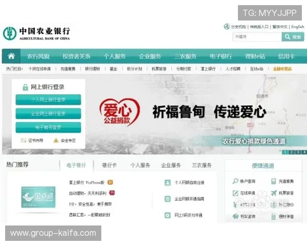The height and width of the screenshot is (246, 307).
Task: Open 充值缴费 in the hot columns bar
Action: tap(68, 69)
